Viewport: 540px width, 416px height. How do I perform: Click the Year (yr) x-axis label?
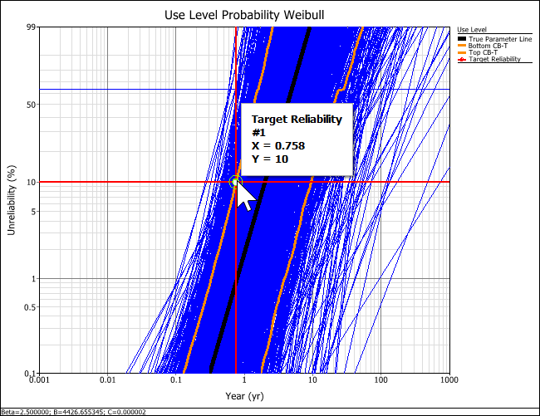click(x=244, y=397)
